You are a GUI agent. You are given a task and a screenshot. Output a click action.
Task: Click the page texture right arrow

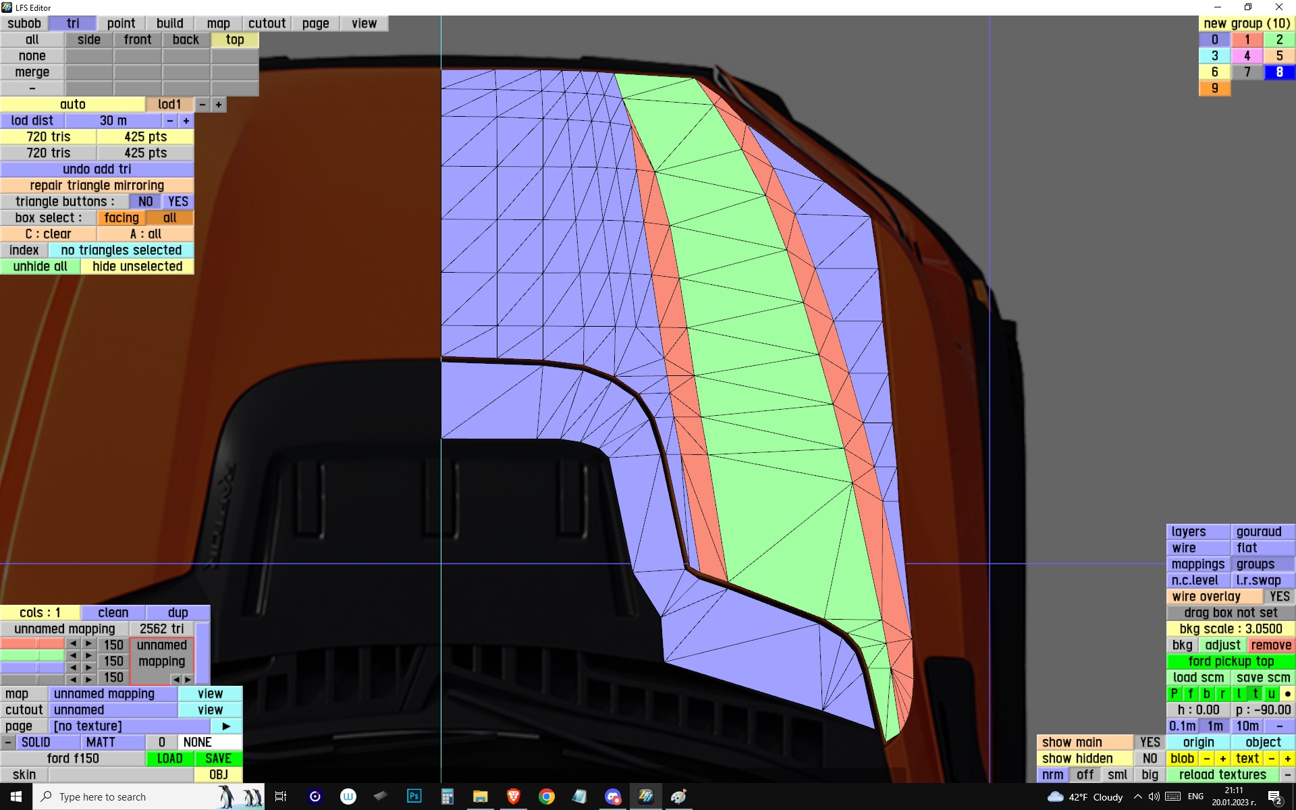pos(226,726)
